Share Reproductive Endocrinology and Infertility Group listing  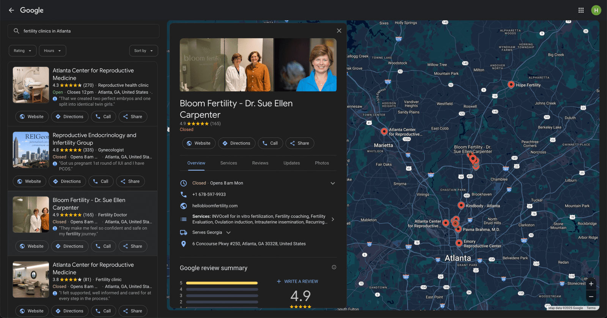click(130, 181)
